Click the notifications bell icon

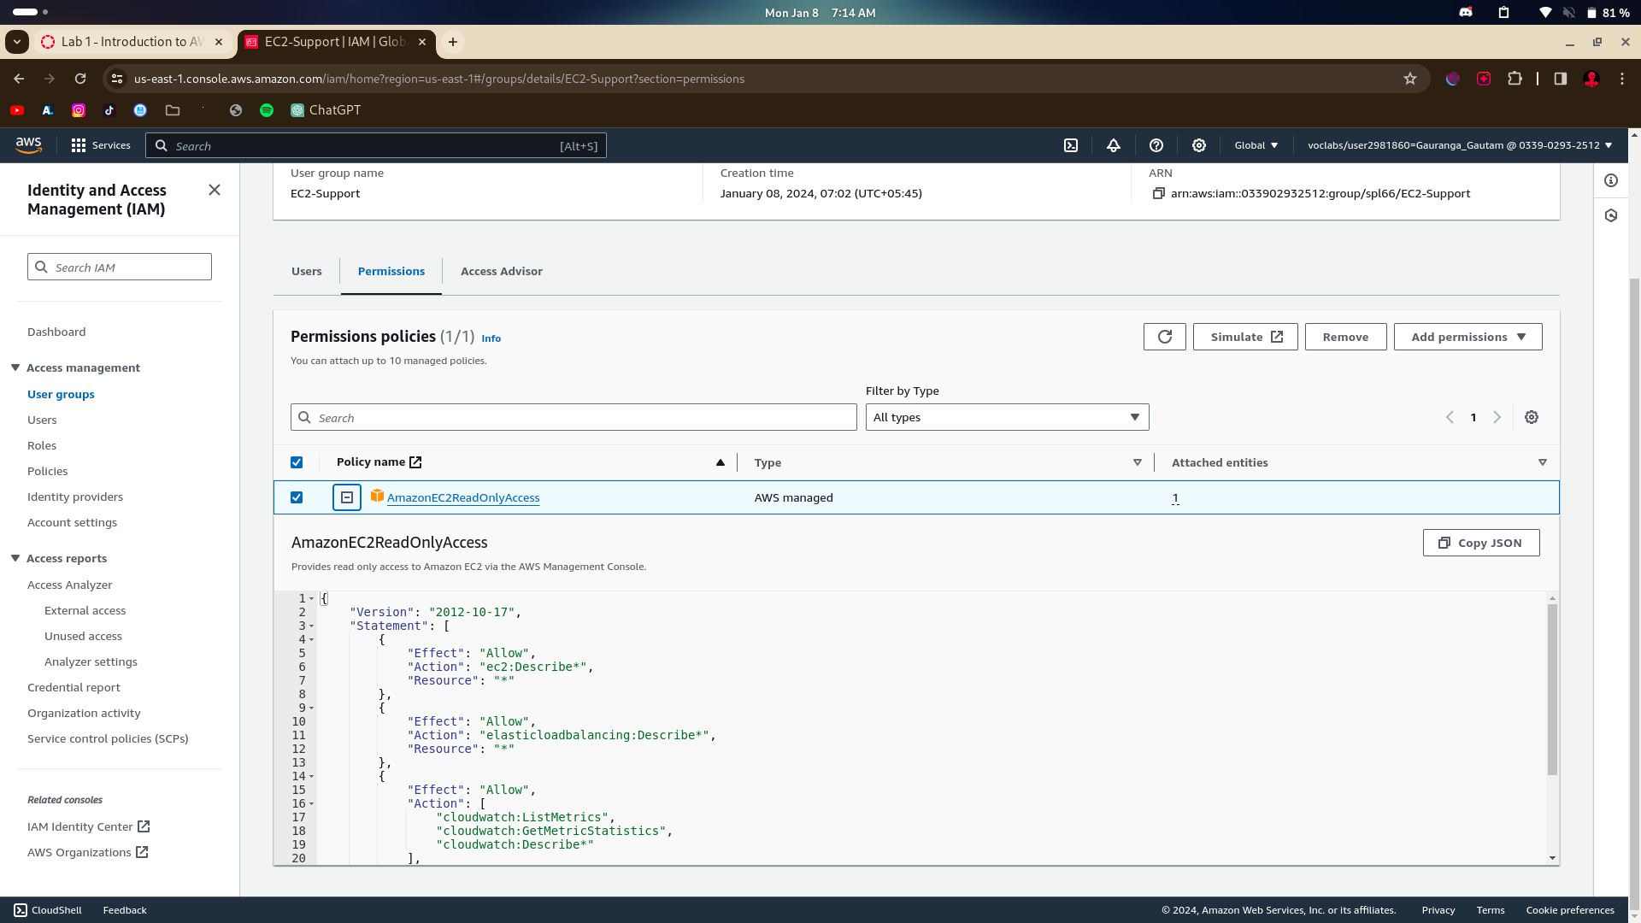click(1113, 145)
